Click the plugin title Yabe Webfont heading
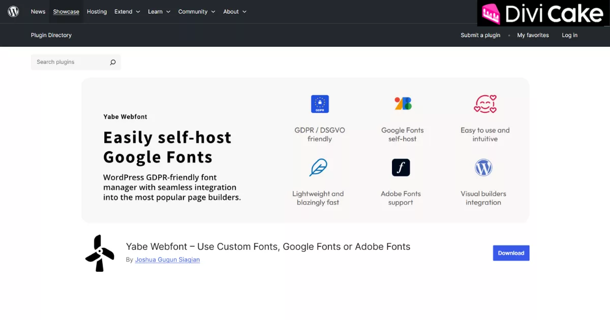The height and width of the screenshot is (320, 610). pyautogui.click(x=268, y=246)
